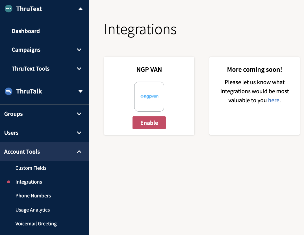Click the ThruText logo icon
This screenshot has width=304, height=235.
8,9
